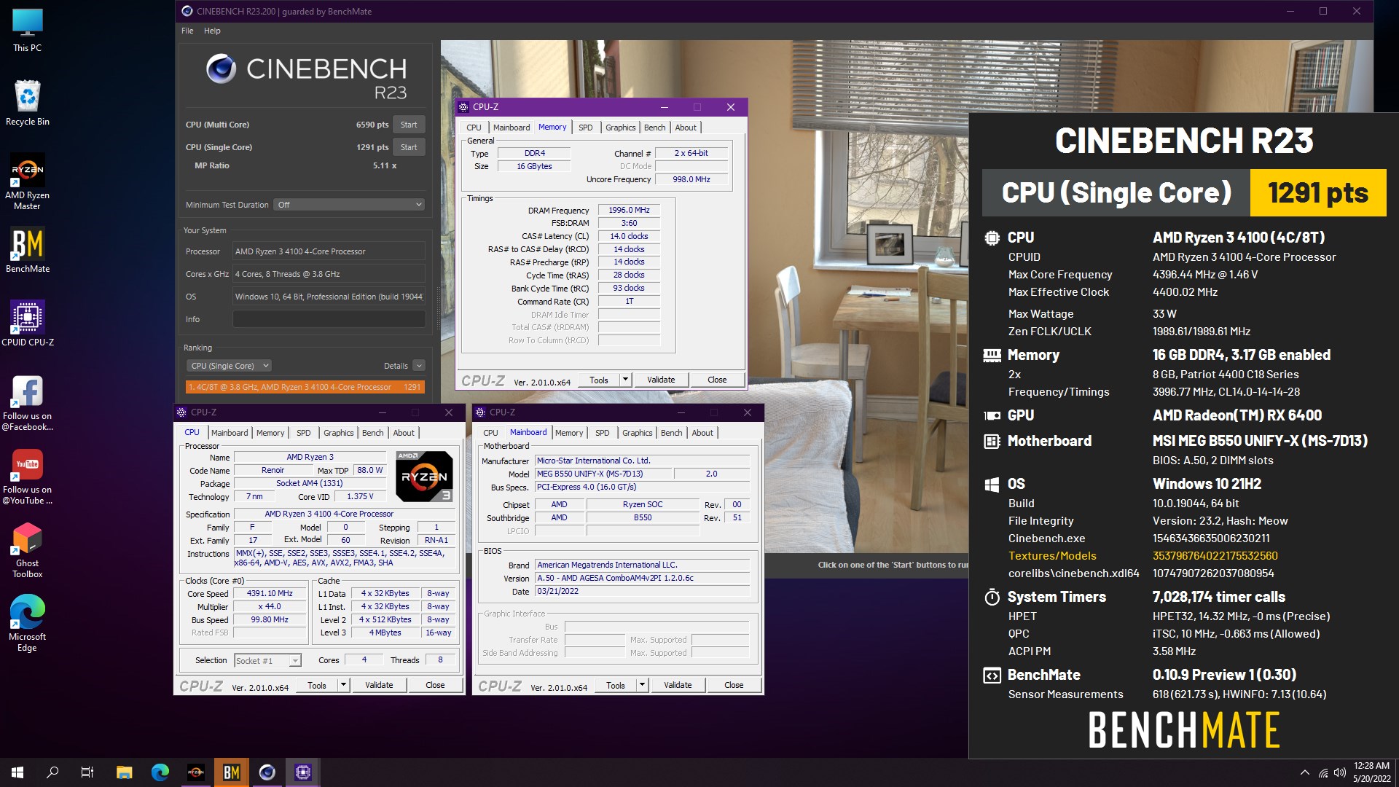Open Task View on the taskbar

coord(87,772)
